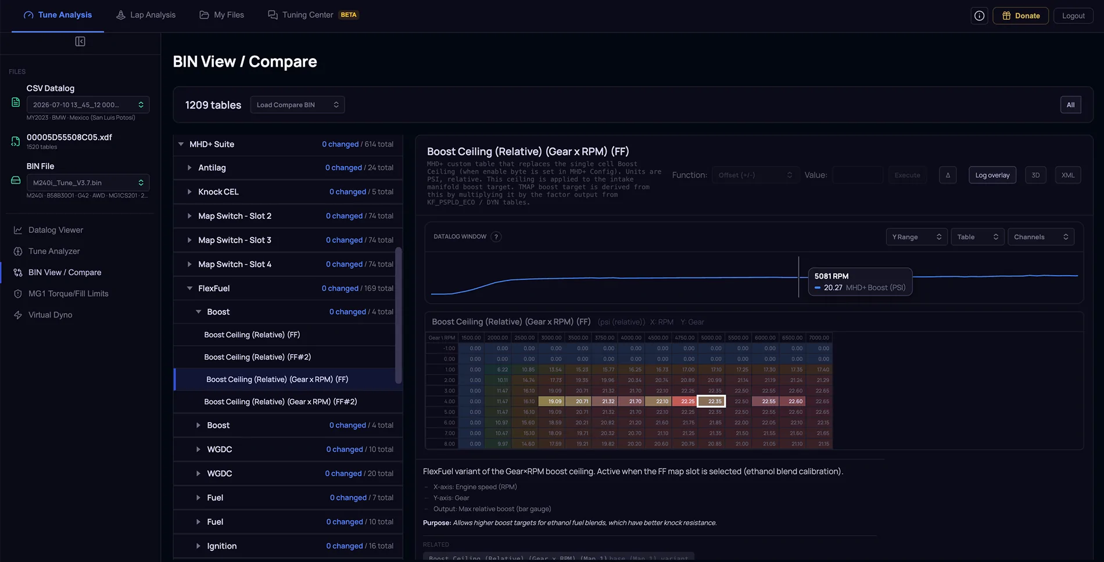Click the BIN View / Compare icon
The height and width of the screenshot is (562, 1104).
18,272
